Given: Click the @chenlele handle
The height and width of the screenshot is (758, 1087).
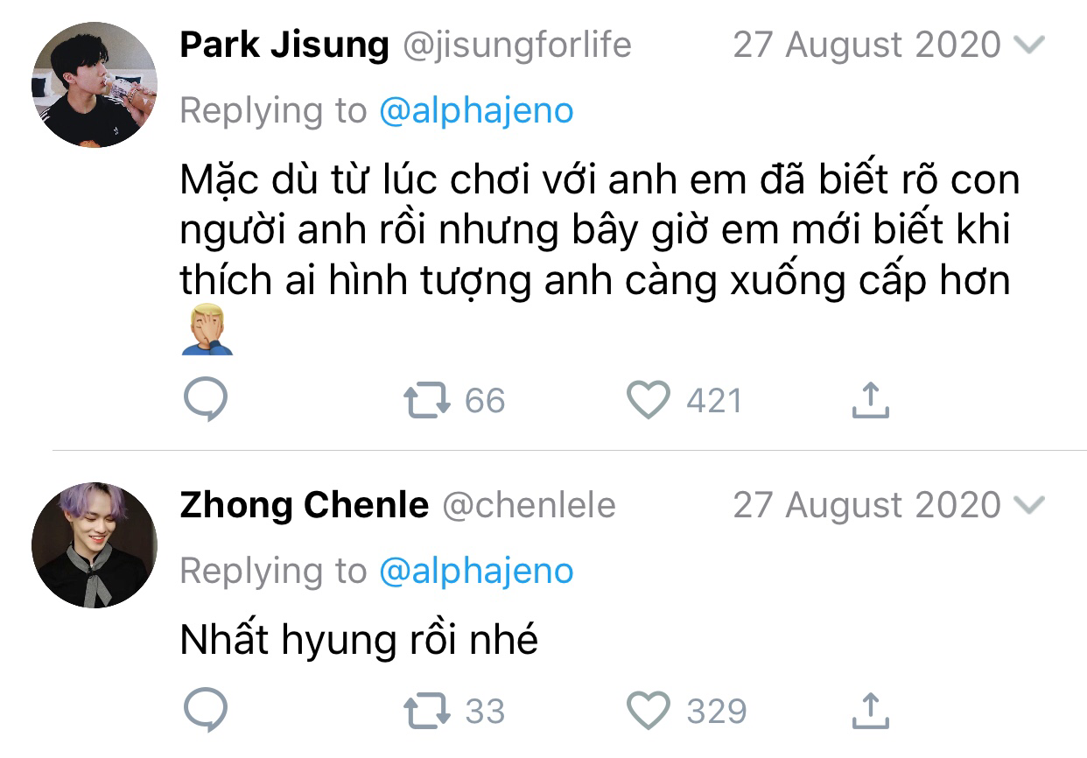Looking at the screenshot, I should [x=529, y=505].
